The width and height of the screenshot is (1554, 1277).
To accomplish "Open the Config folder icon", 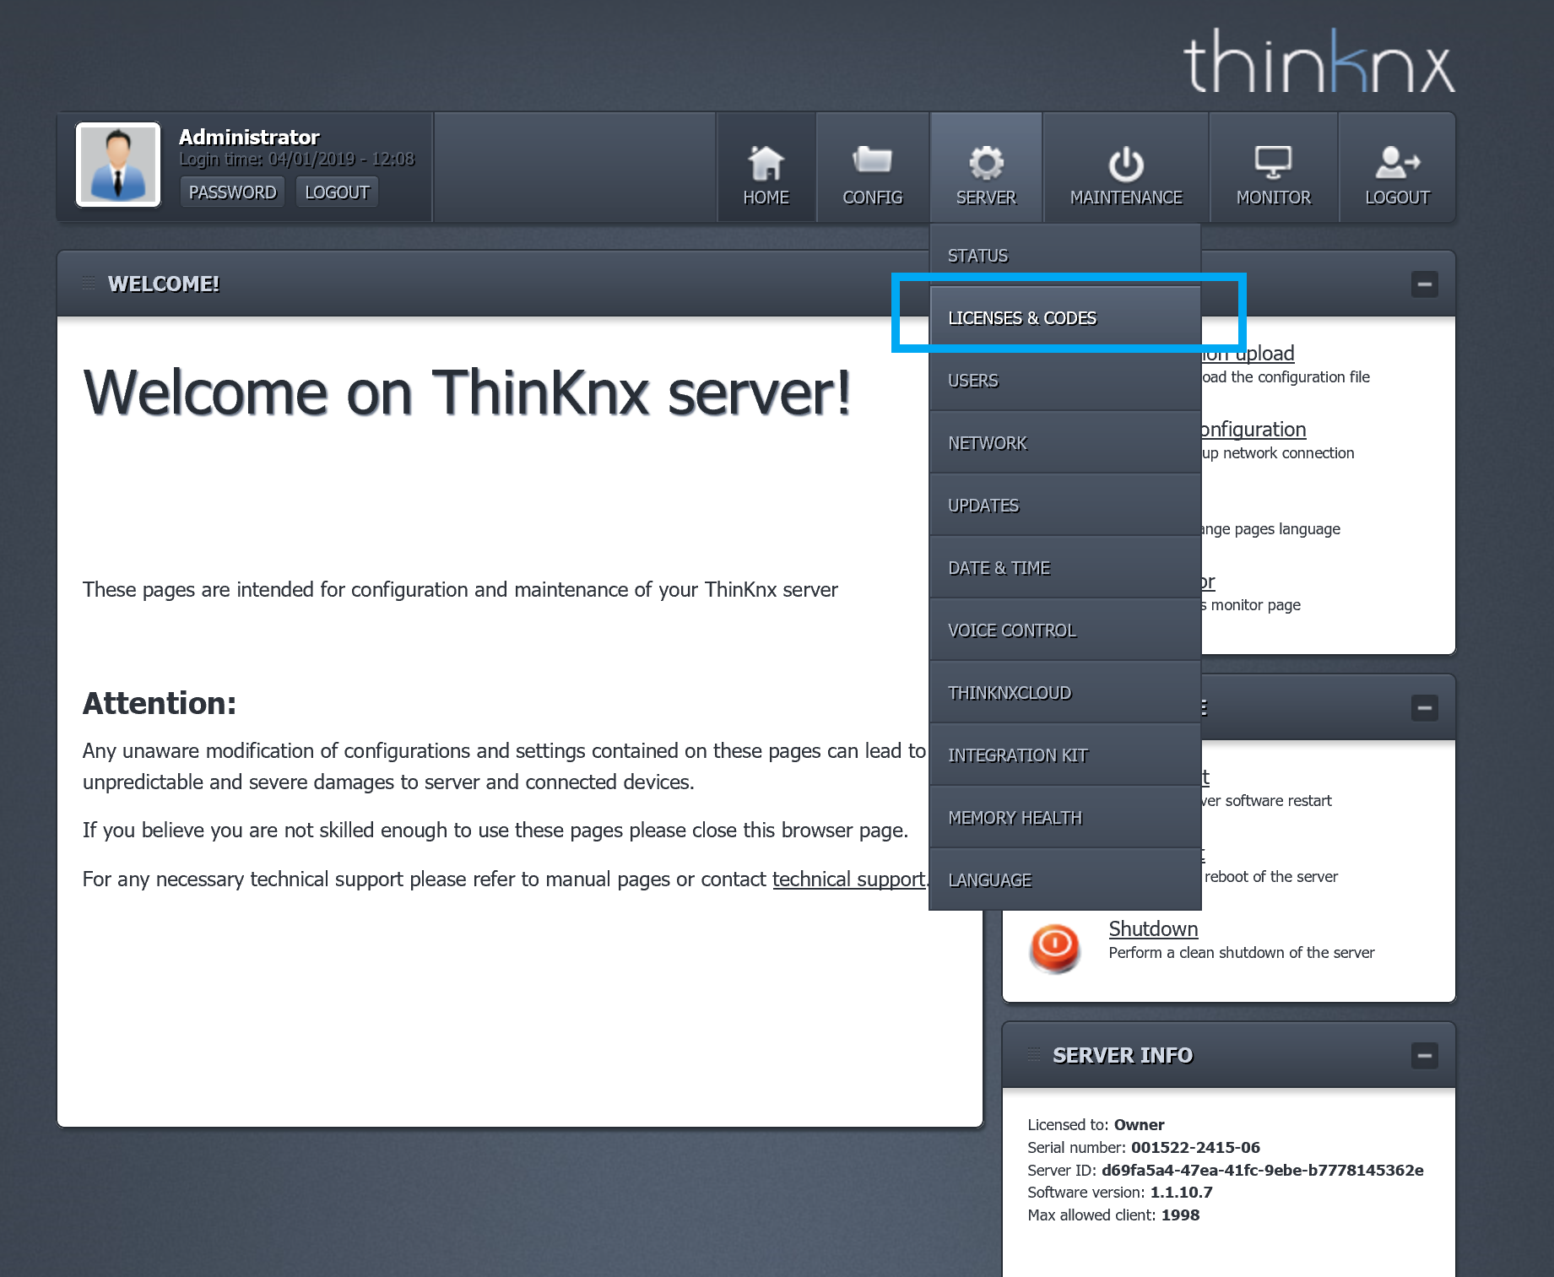I will click(872, 160).
